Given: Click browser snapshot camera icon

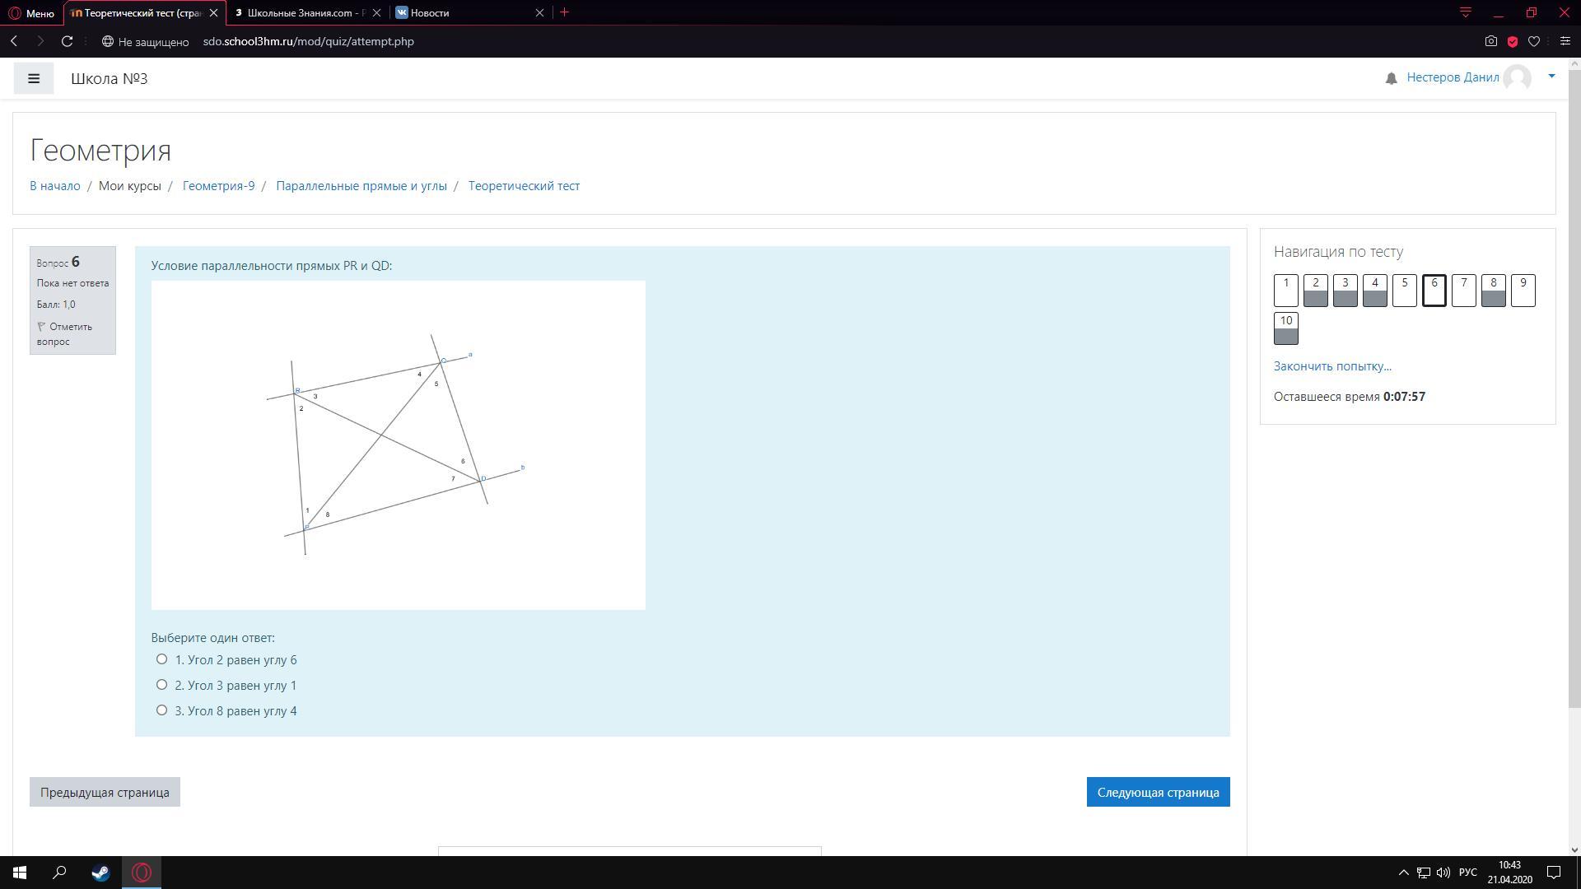Looking at the screenshot, I should point(1490,41).
